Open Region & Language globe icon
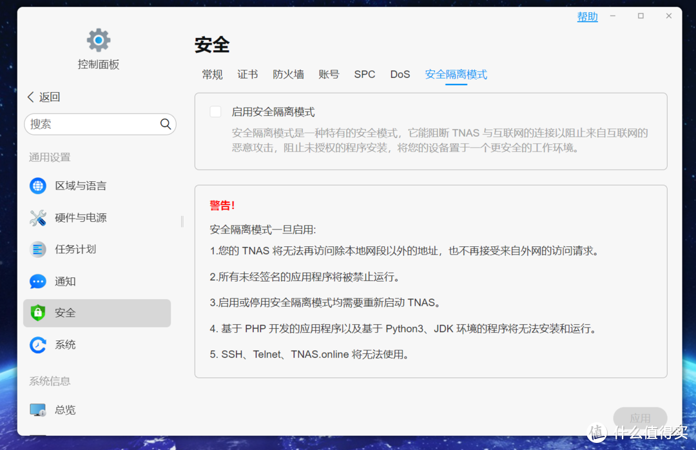This screenshot has width=696, height=450. click(x=38, y=186)
